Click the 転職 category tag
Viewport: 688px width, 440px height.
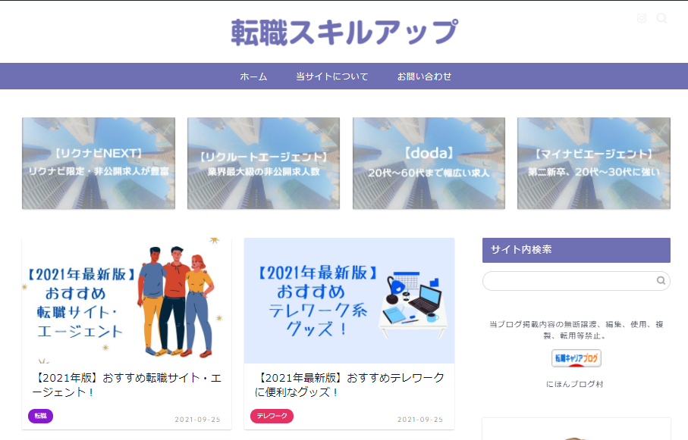[x=39, y=416]
